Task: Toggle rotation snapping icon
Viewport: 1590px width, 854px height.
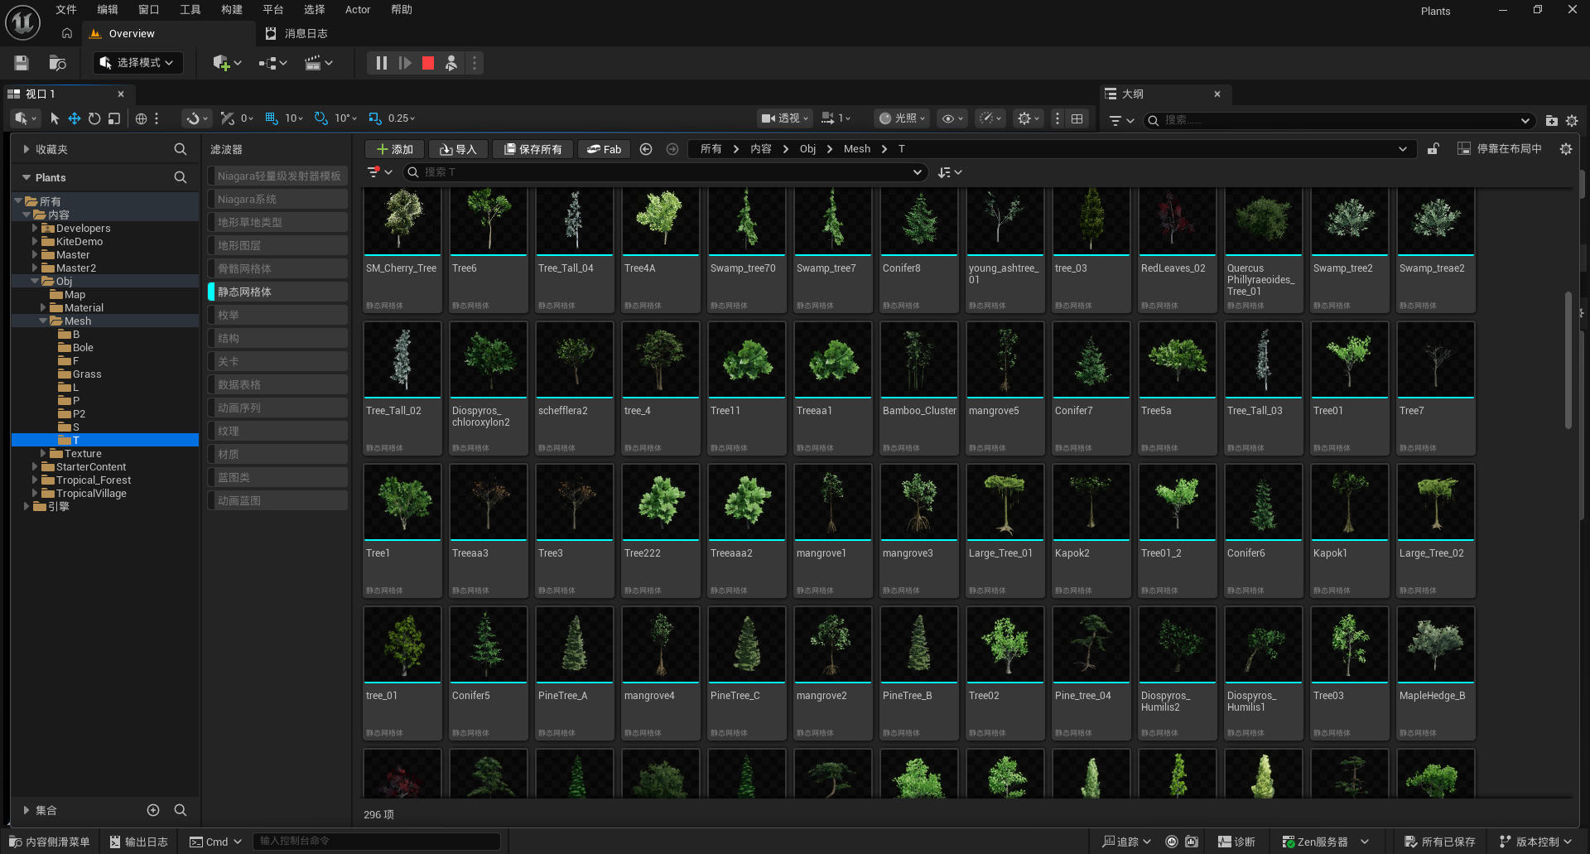Action: click(321, 118)
